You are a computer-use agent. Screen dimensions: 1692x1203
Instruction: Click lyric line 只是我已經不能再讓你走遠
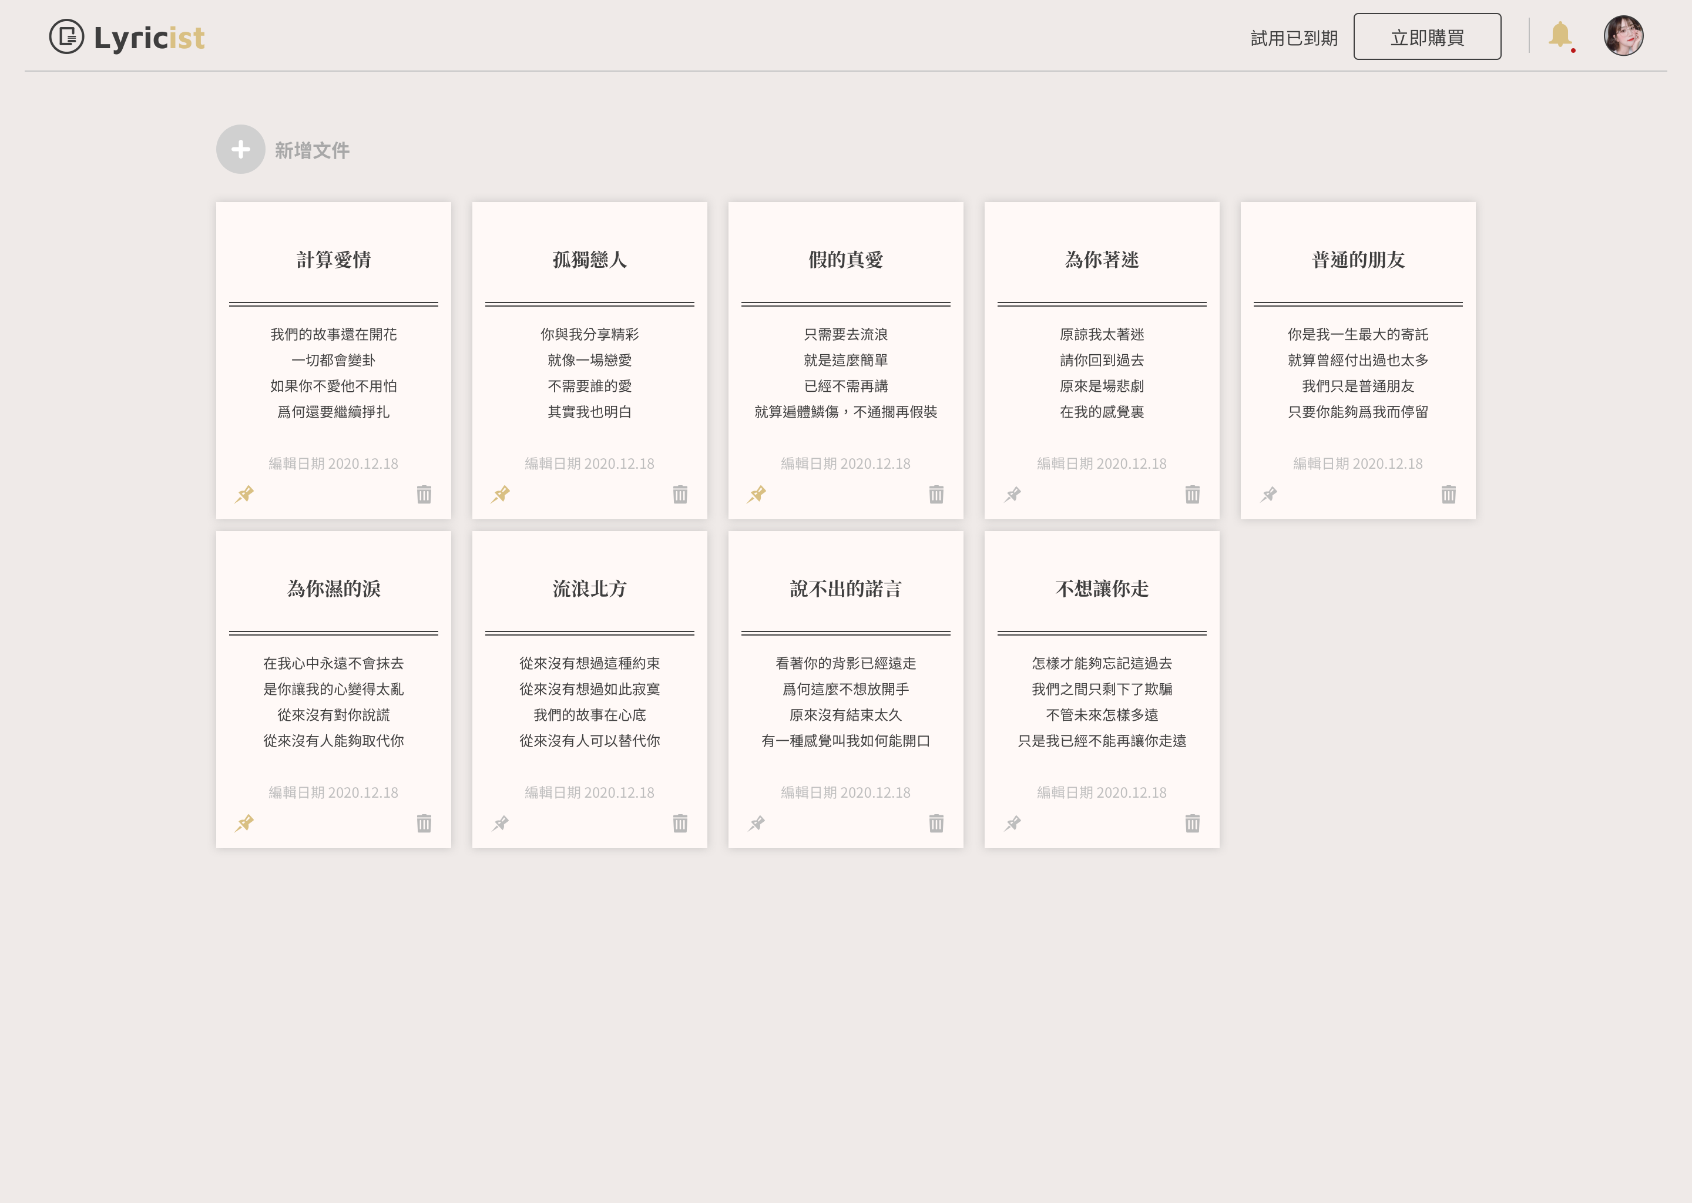[1102, 741]
